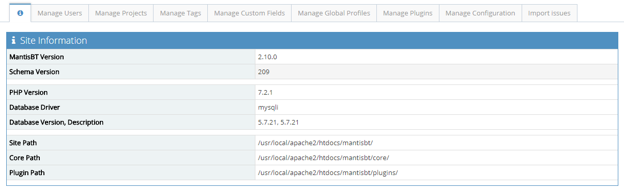Screen dimensions: 624x191
Task: Switch to the Manage Plugins tab
Action: pyautogui.click(x=408, y=13)
